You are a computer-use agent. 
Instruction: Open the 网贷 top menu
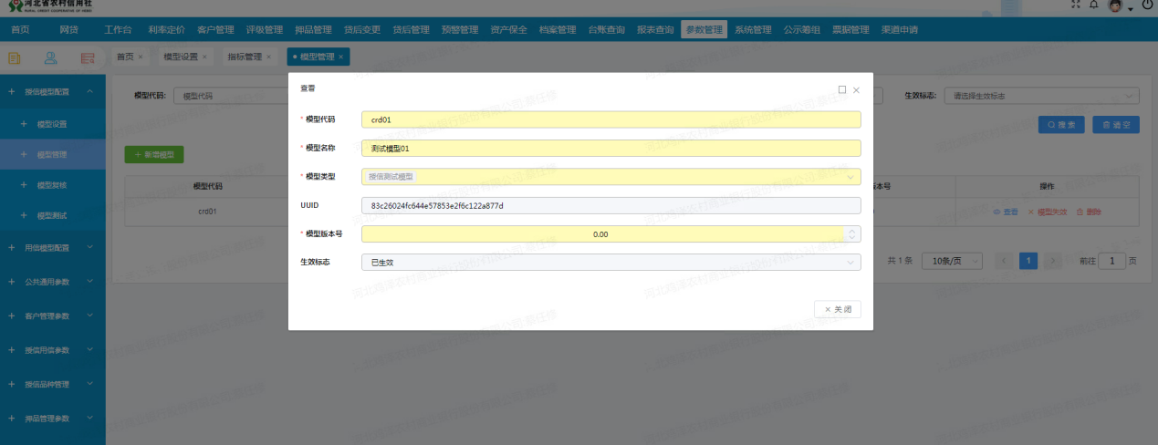point(68,30)
